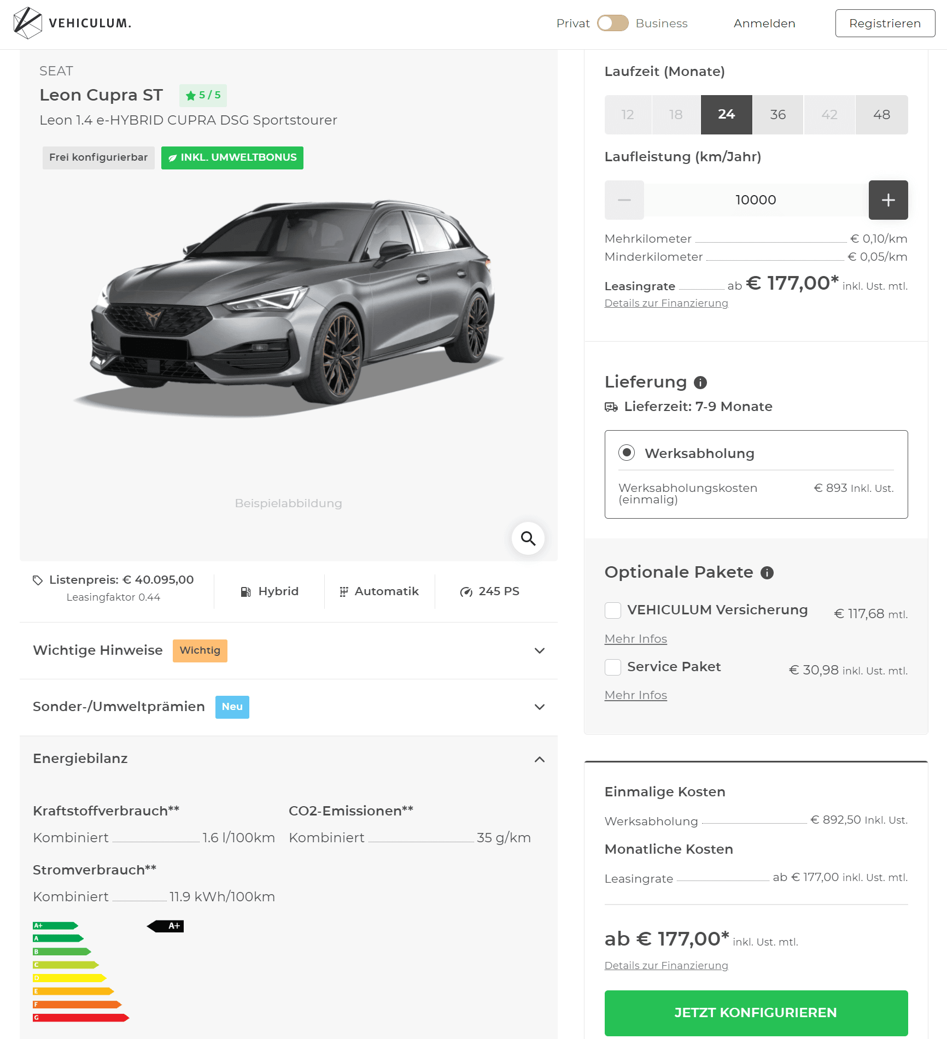Click the 10000 km mileage field
Image resolution: width=947 pixels, height=1039 pixels.
[756, 200]
